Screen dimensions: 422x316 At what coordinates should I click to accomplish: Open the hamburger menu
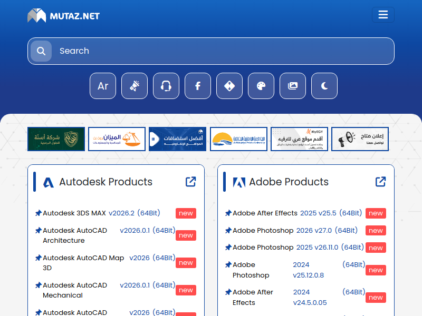(x=383, y=15)
